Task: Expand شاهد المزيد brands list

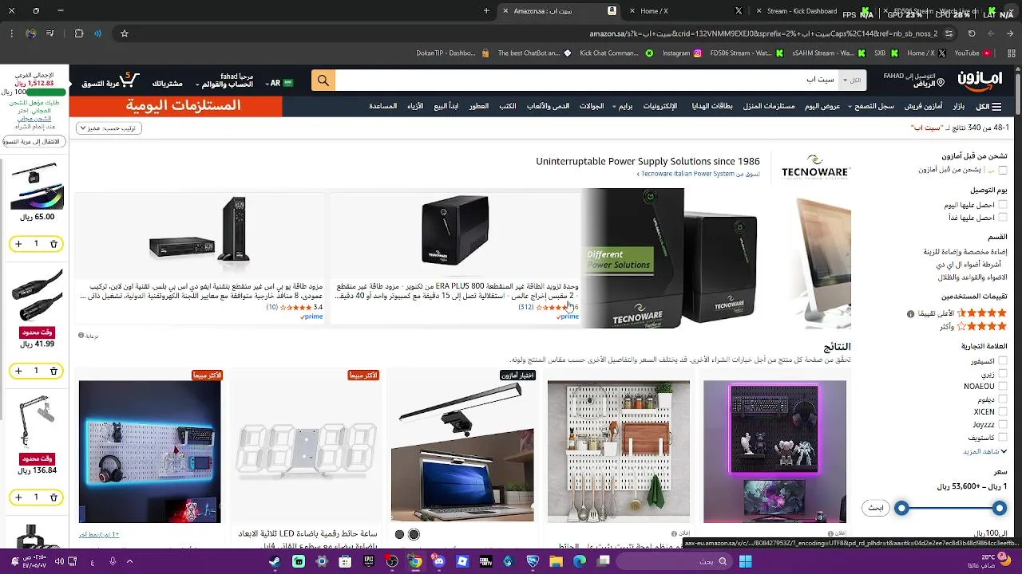Action: coord(984,451)
